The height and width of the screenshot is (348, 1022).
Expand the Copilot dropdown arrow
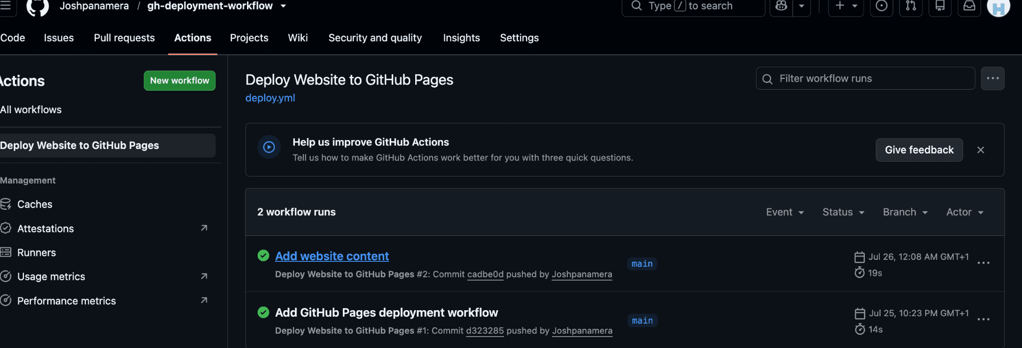click(801, 6)
